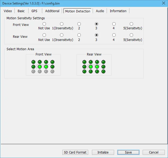
Task: Click the SD Card Format button
Action: pyautogui.click(x=75, y=152)
